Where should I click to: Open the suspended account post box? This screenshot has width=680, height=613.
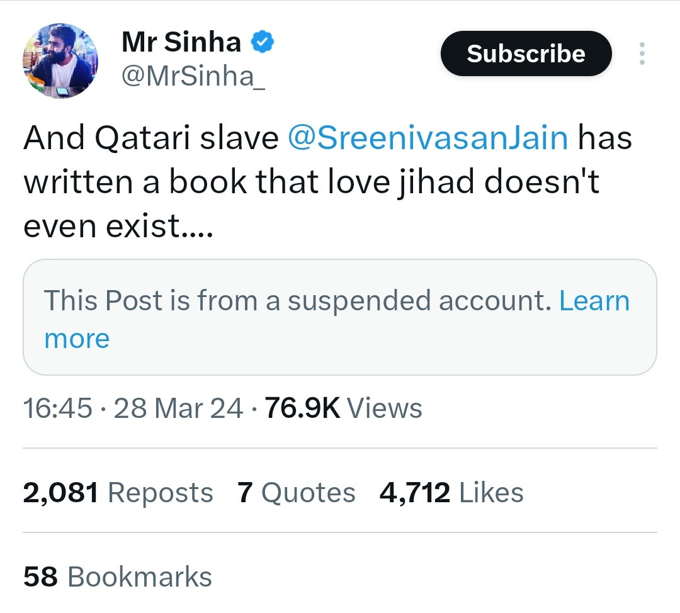click(x=340, y=317)
